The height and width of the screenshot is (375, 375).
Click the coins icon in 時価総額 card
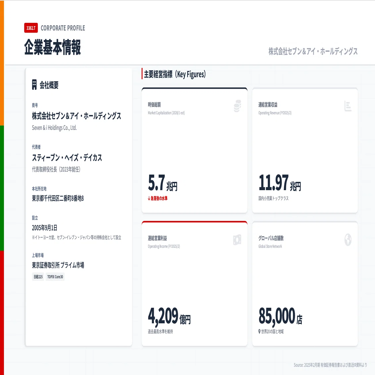click(x=238, y=106)
